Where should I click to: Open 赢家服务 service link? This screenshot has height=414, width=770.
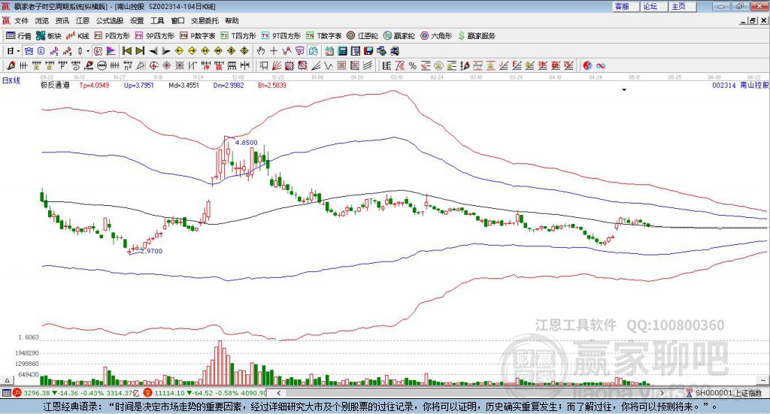point(476,36)
